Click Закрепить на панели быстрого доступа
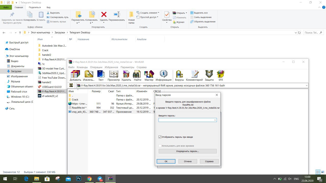This screenshot has height=183, width=326. click(12, 18)
